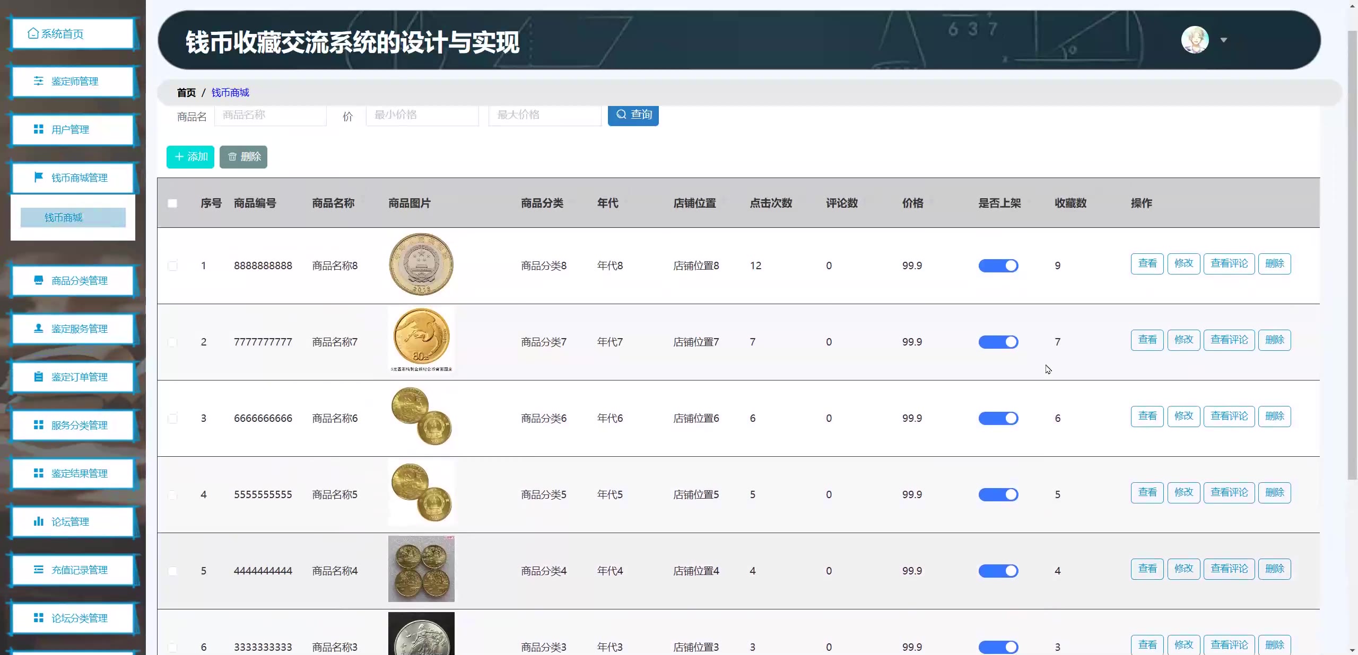Select the checkbox for row 商品名称7
1358x655 pixels.
172,342
